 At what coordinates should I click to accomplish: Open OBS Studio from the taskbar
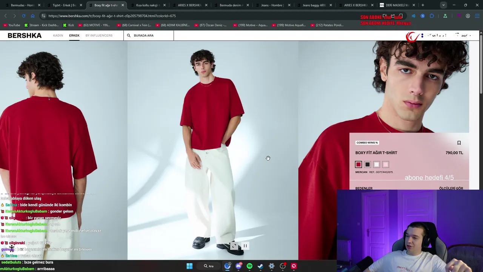tap(283, 266)
